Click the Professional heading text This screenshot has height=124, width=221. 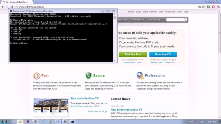click(x=155, y=76)
